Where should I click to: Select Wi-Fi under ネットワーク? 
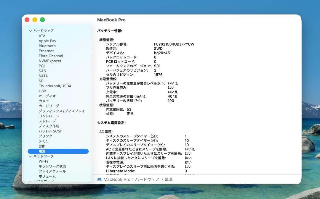(43, 161)
